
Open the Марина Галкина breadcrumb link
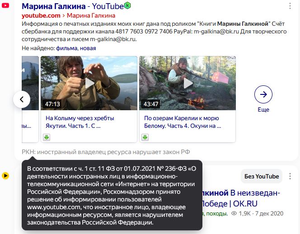pos(91,15)
